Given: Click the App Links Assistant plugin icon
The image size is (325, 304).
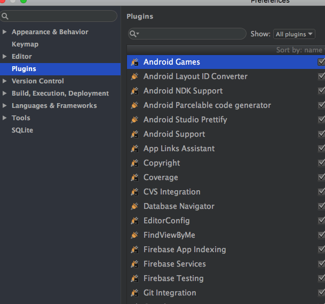Looking at the screenshot, I should pos(134,149).
